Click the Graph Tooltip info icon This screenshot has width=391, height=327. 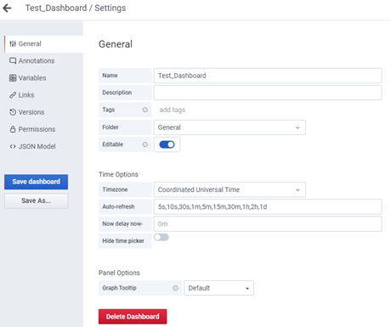(176, 288)
